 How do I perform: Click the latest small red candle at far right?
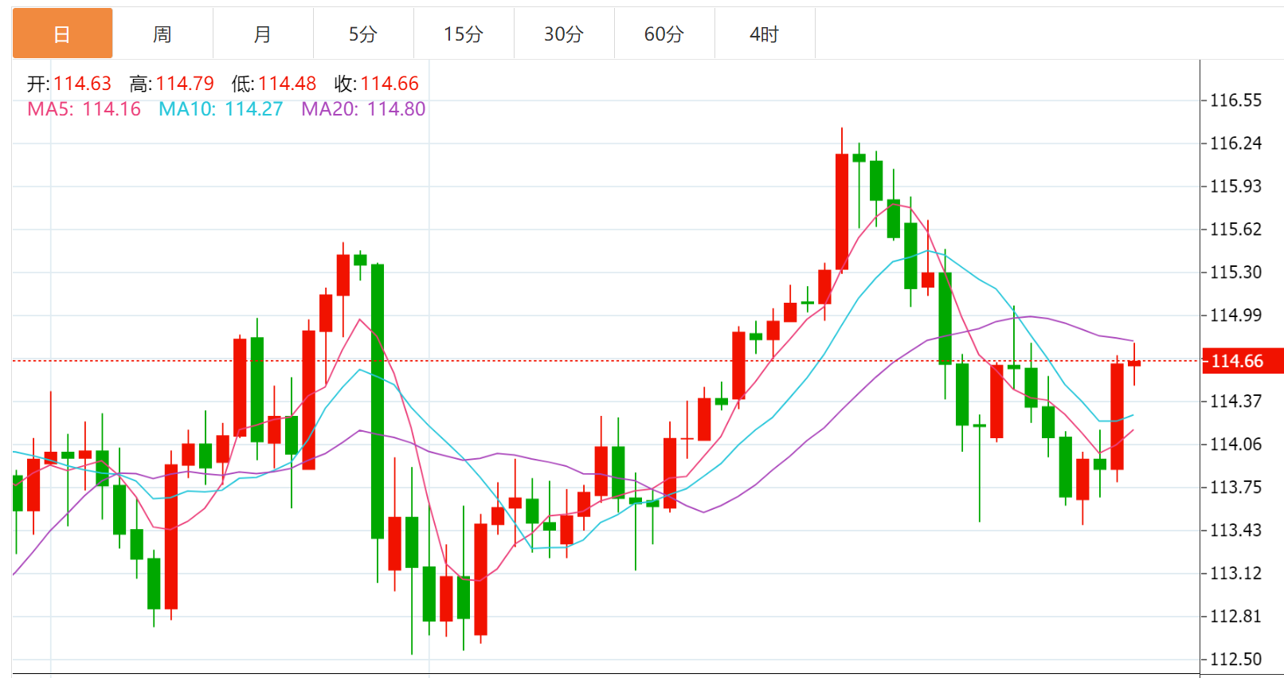click(1134, 363)
